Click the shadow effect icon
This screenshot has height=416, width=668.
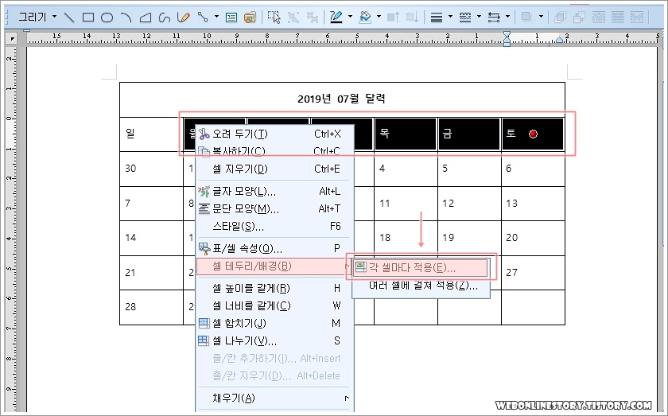526,17
